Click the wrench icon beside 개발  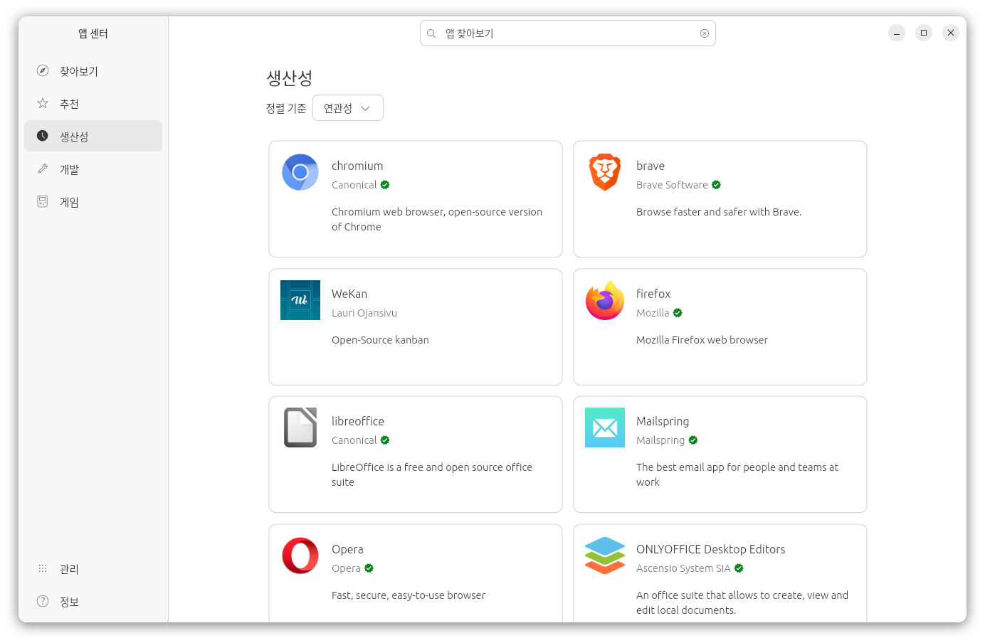click(x=43, y=169)
